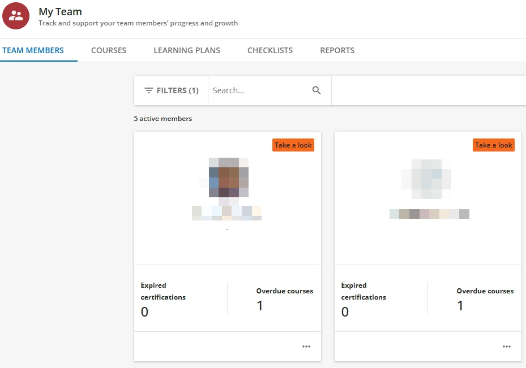Switch to the Checklists tab

pyautogui.click(x=270, y=50)
